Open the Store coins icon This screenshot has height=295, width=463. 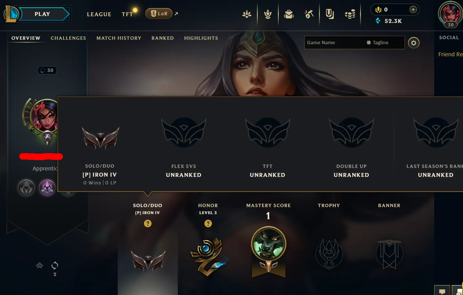[x=350, y=14]
